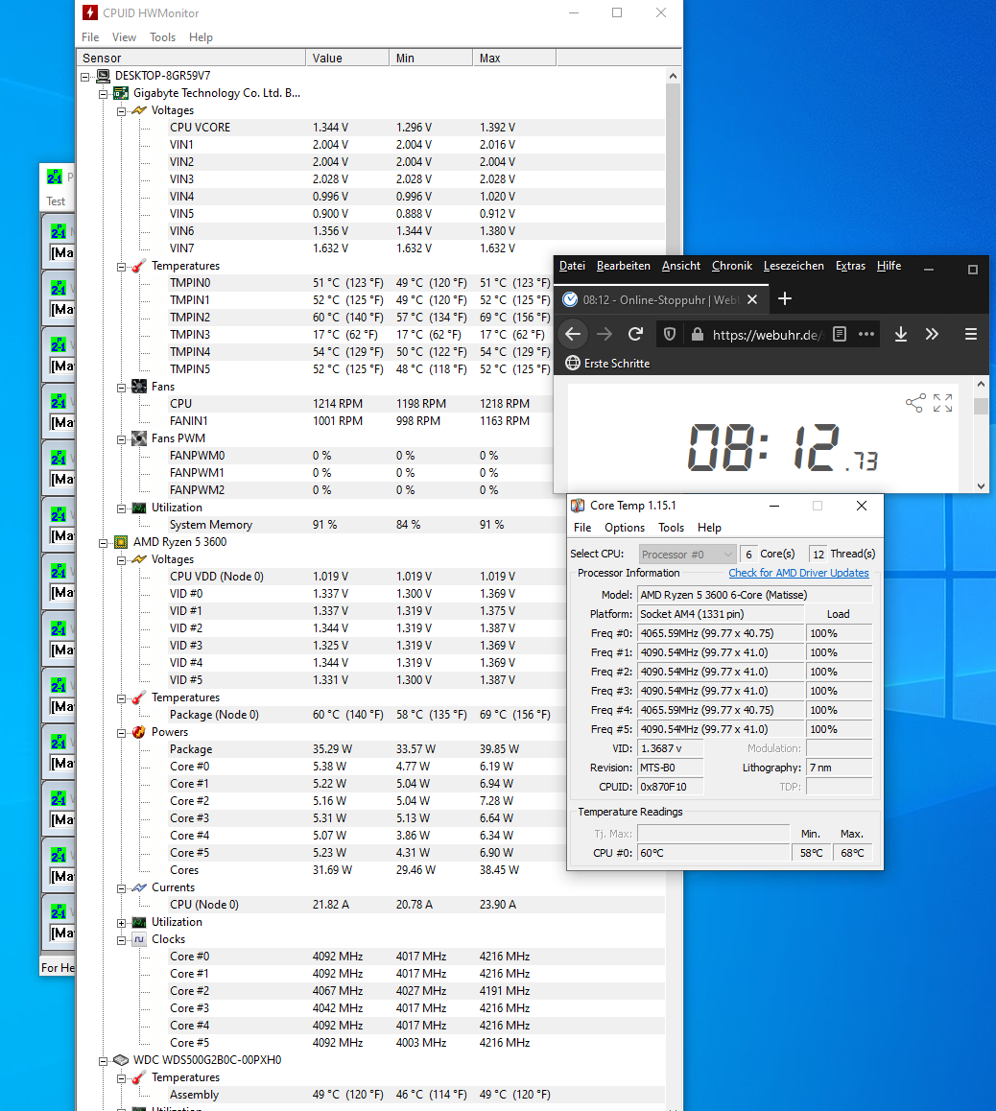Expand the Ryzen Utilization node
Viewport: 996px width, 1111px height.
click(x=121, y=923)
